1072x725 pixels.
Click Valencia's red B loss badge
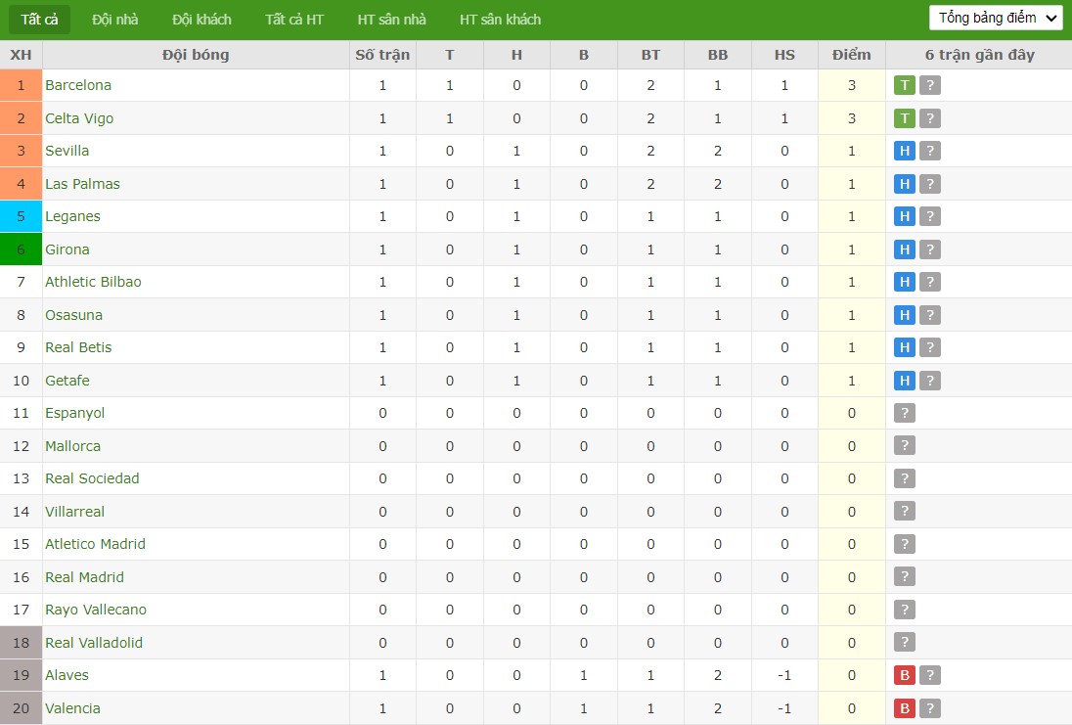pos(905,708)
